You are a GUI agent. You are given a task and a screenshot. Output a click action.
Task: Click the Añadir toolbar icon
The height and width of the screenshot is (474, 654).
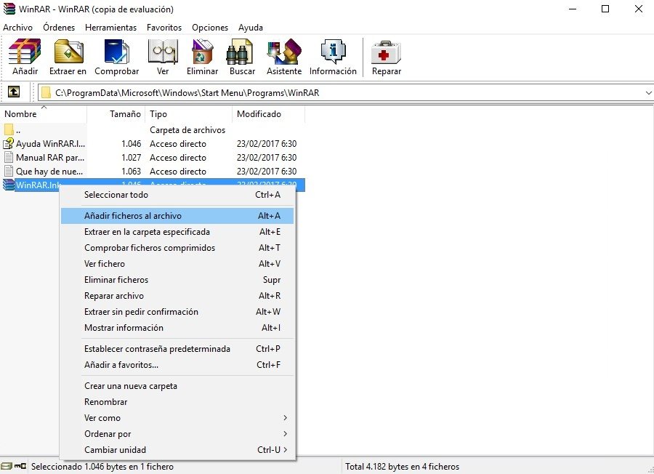25,52
